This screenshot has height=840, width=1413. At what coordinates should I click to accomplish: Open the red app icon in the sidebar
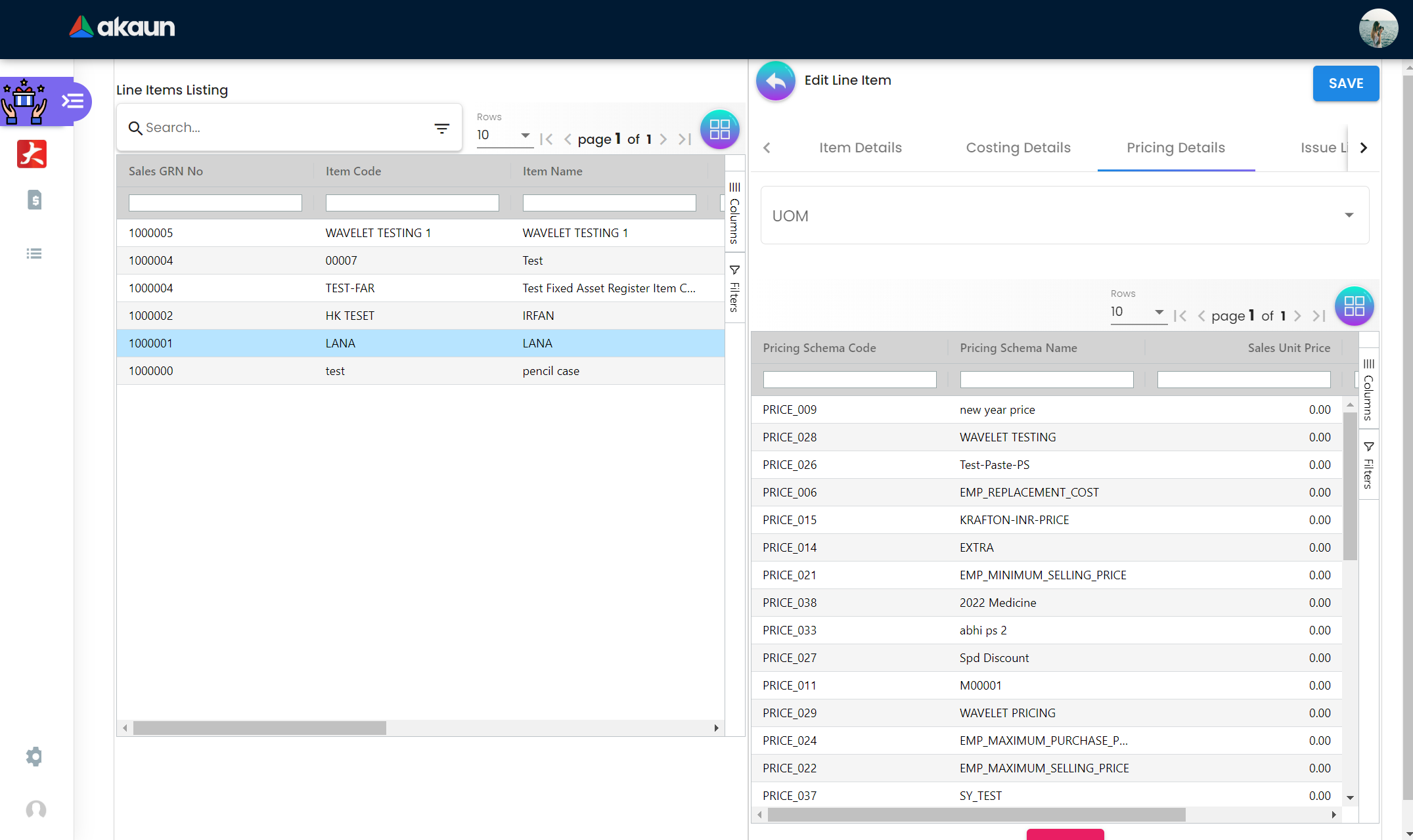(32, 154)
